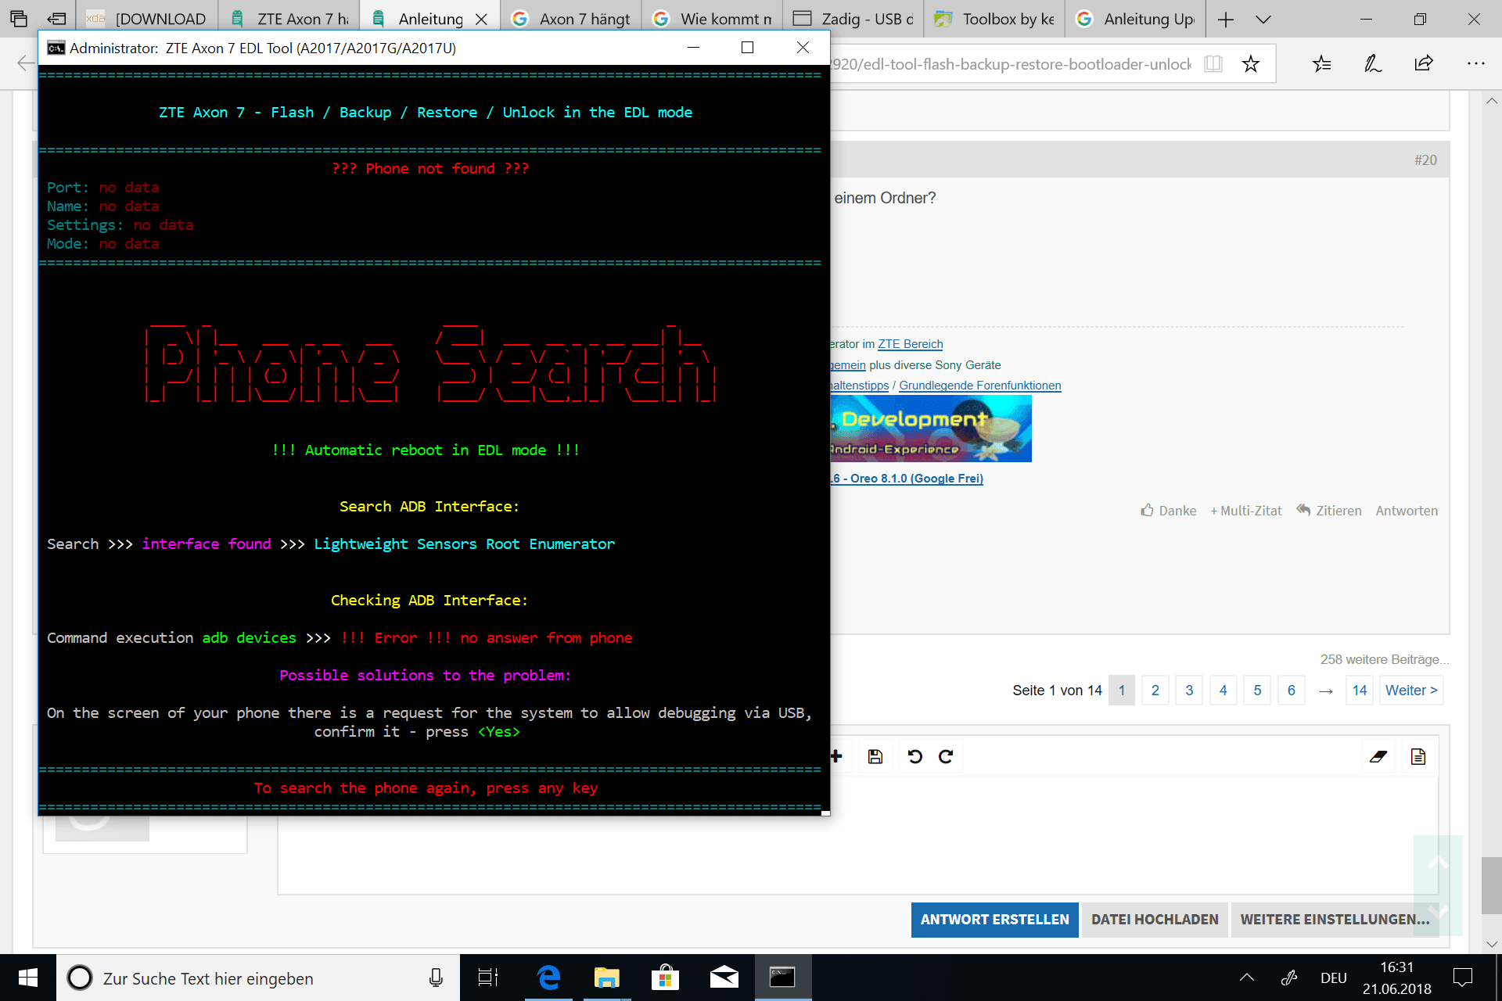Click the page scrollbar thumb
1502x1001 pixels.
pyautogui.click(x=1492, y=885)
